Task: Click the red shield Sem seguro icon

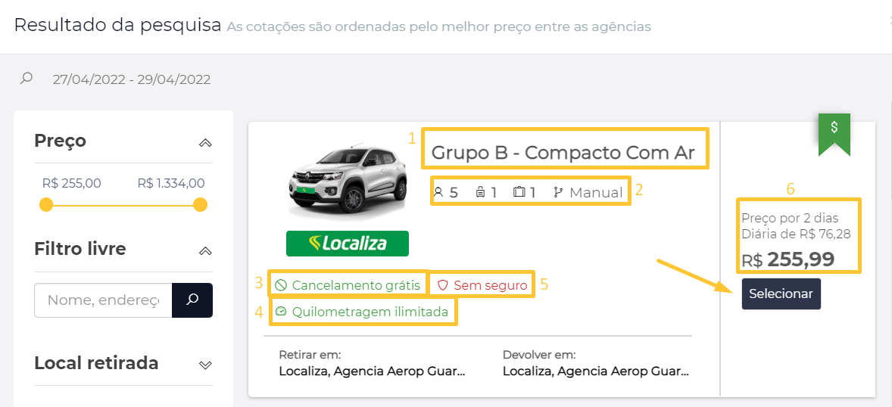Action: (443, 285)
